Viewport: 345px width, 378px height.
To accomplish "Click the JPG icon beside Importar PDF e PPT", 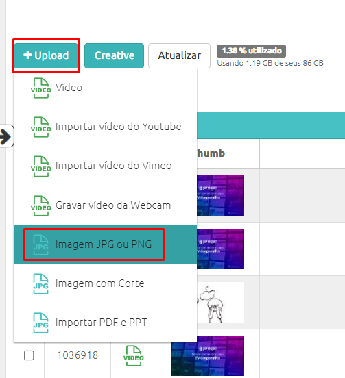I will pyautogui.click(x=40, y=323).
